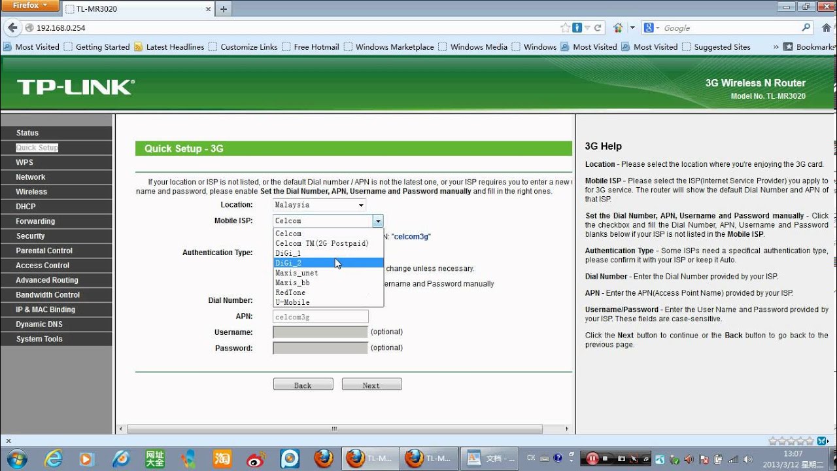Image resolution: width=837 pixels, height=471 pixels.
Task: Click the horizontal scrollbar under setup form
Action: [x=335, y=429]
